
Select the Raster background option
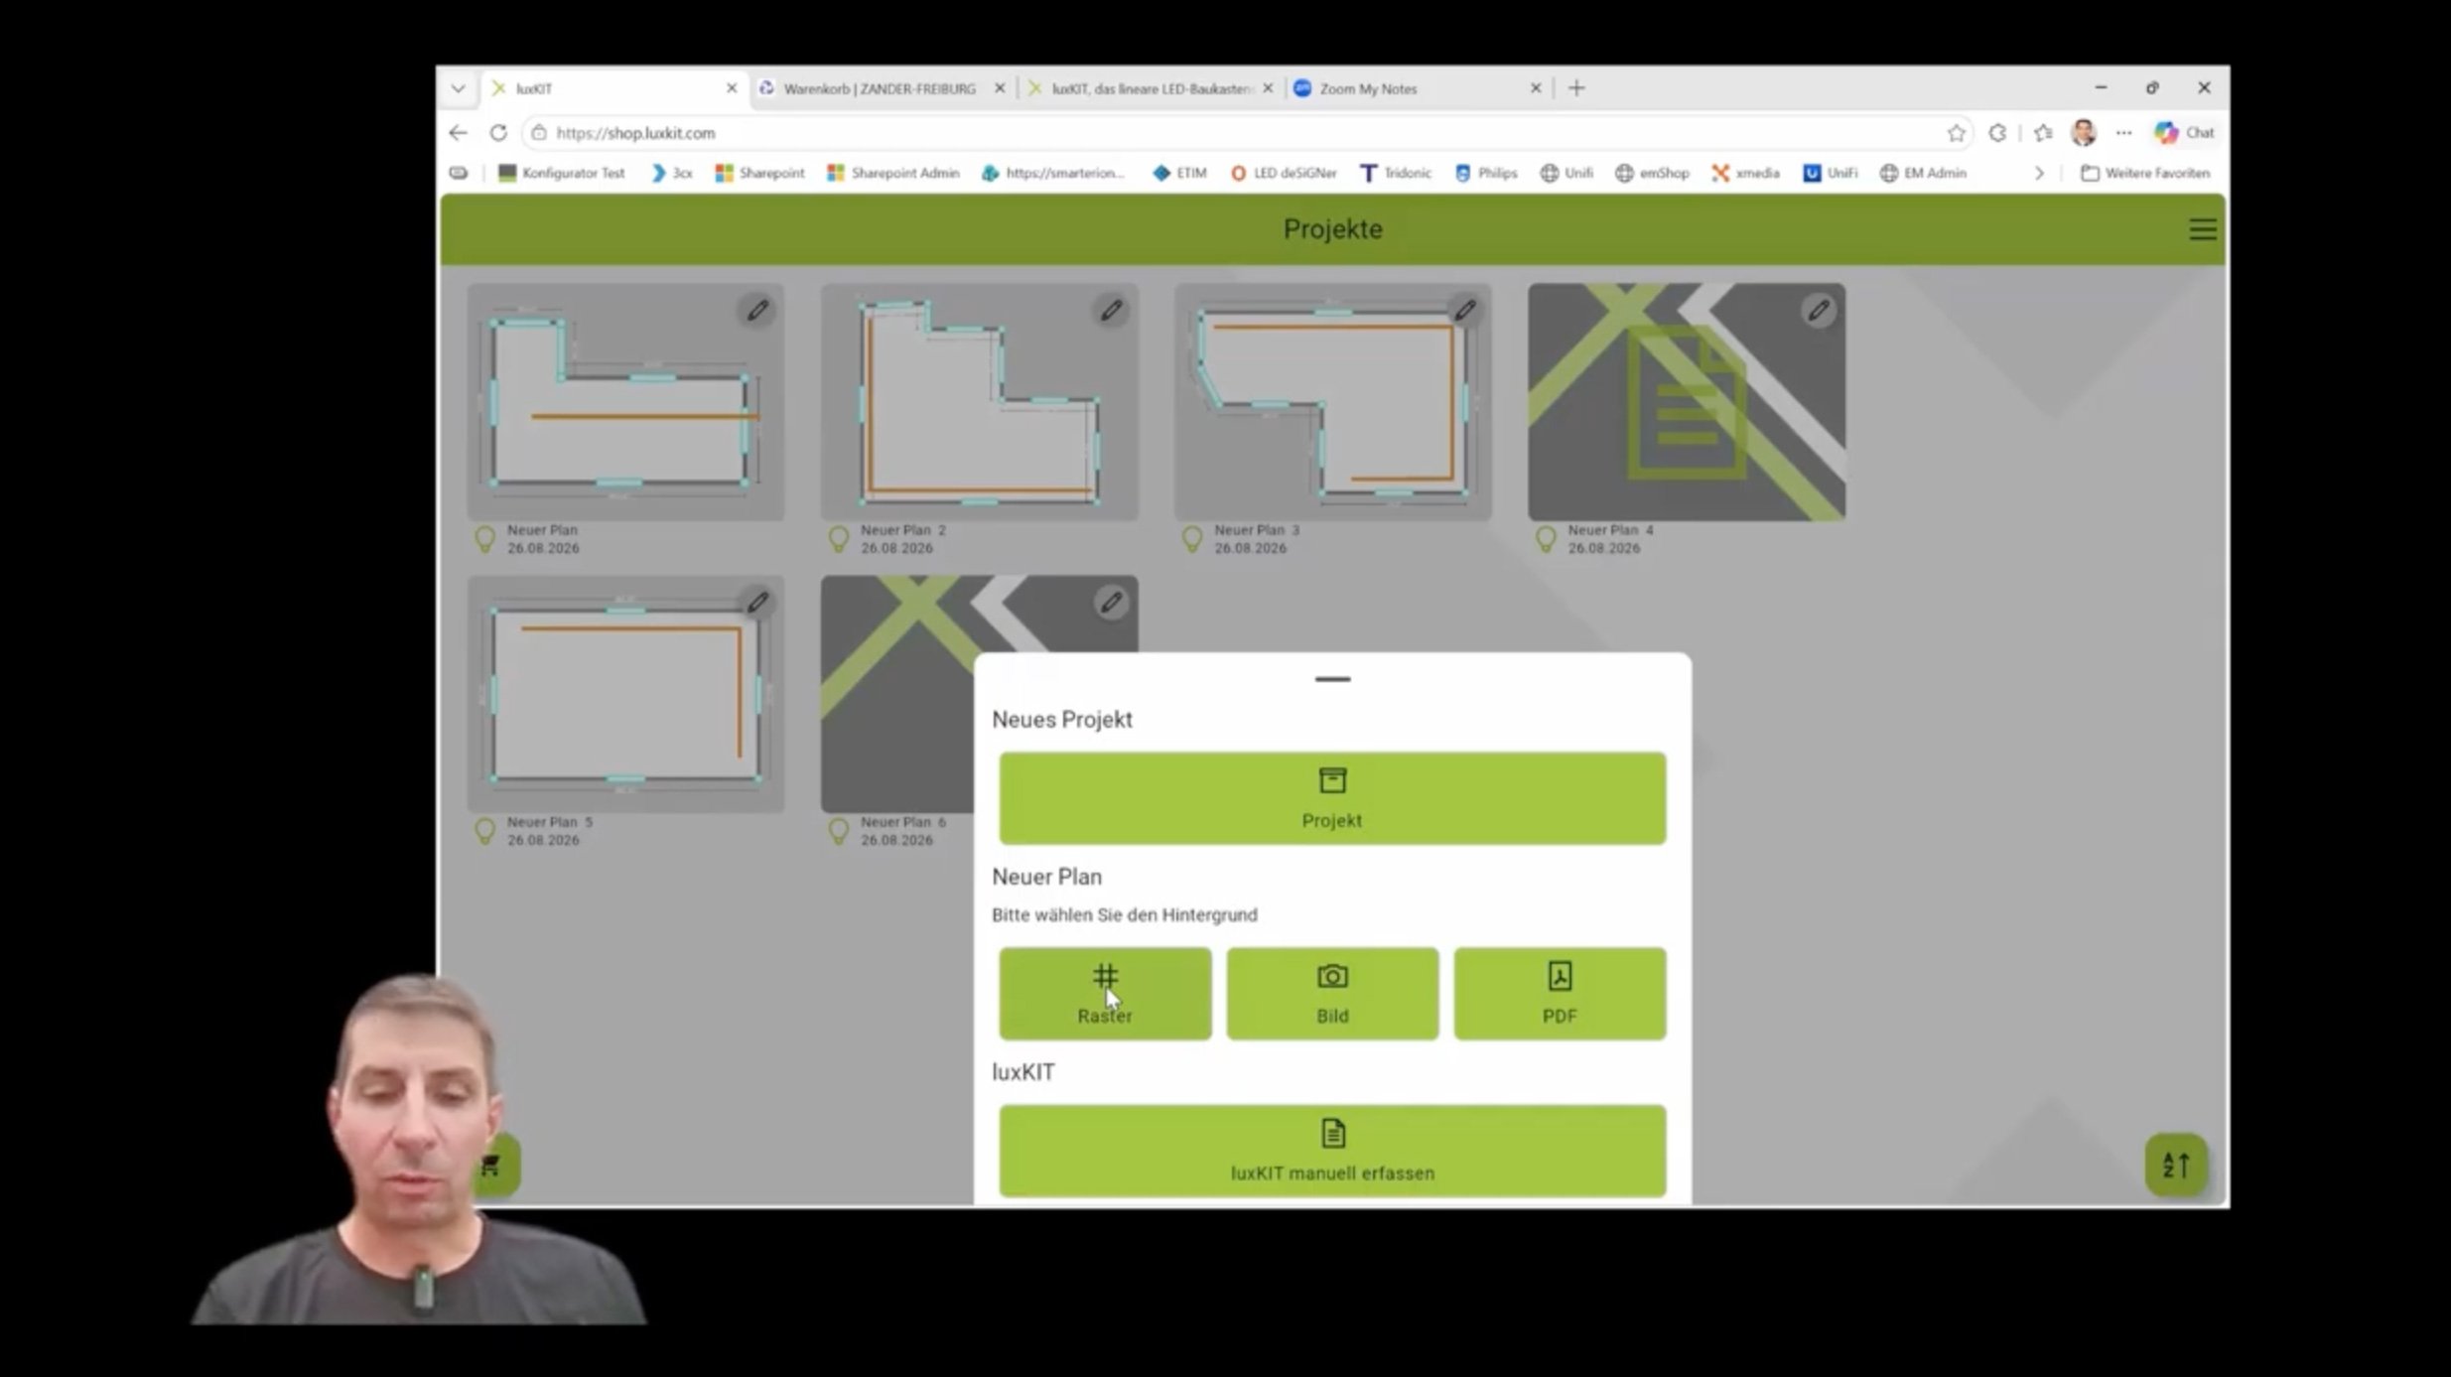(1105, 993)
